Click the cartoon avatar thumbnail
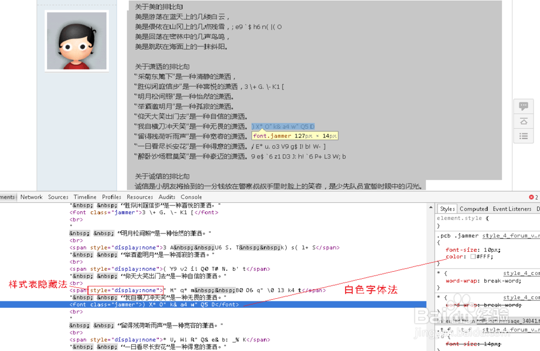Image resolution: width=540 pixels, height=351 pixels. pyautogui.click(x=76, y=40)
